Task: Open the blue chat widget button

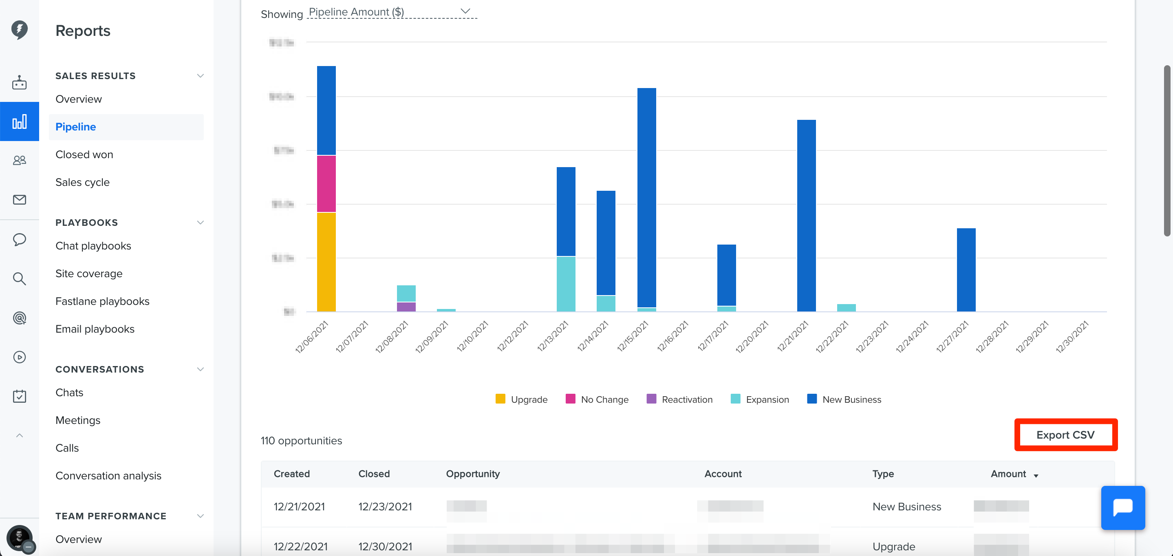Action: (1123, 507)
